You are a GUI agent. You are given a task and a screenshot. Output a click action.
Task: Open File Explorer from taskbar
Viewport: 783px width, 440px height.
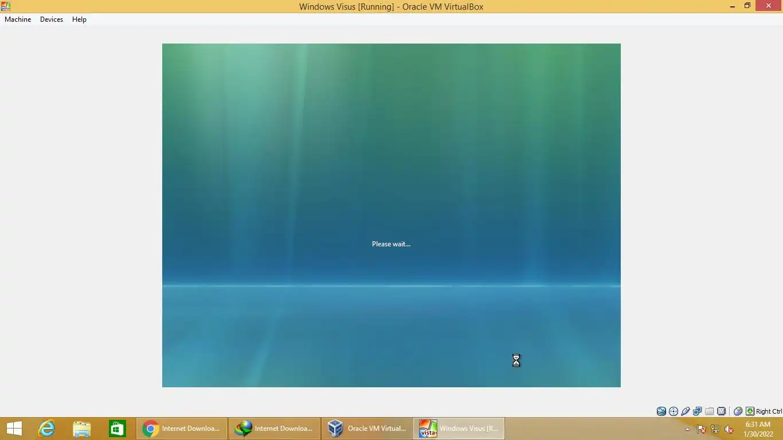click(82, 429)
